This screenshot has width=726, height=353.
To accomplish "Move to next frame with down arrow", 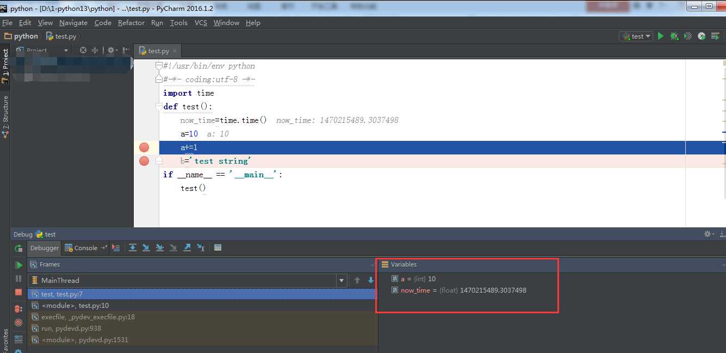I will [x=371, y=280].
